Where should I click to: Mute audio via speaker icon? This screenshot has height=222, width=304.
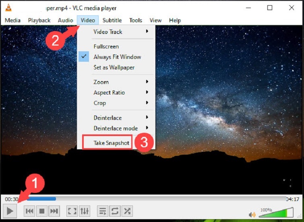[252, 214]
